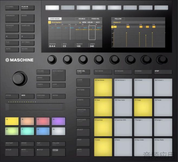Hit the DUPLICATE button
The width and height of the screenshot is (178, 162).
[x=83, y=122]
